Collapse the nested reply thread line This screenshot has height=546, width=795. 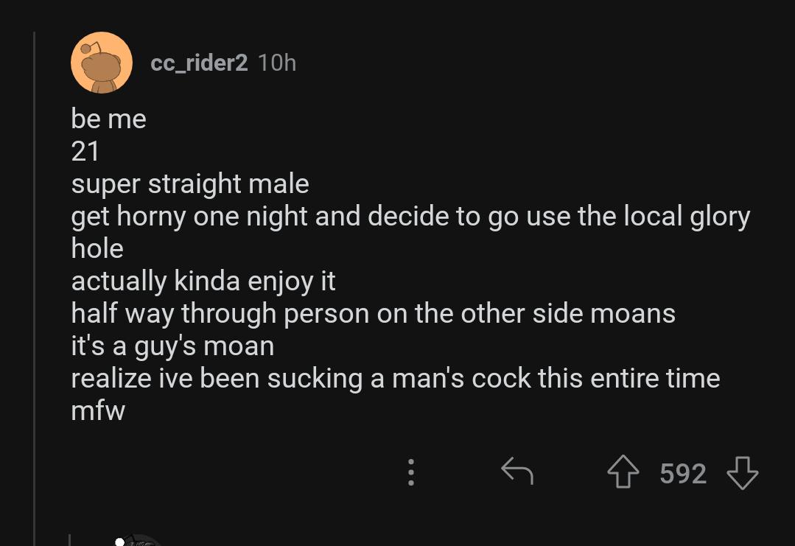pyautogui.click(x=69, y=540)
